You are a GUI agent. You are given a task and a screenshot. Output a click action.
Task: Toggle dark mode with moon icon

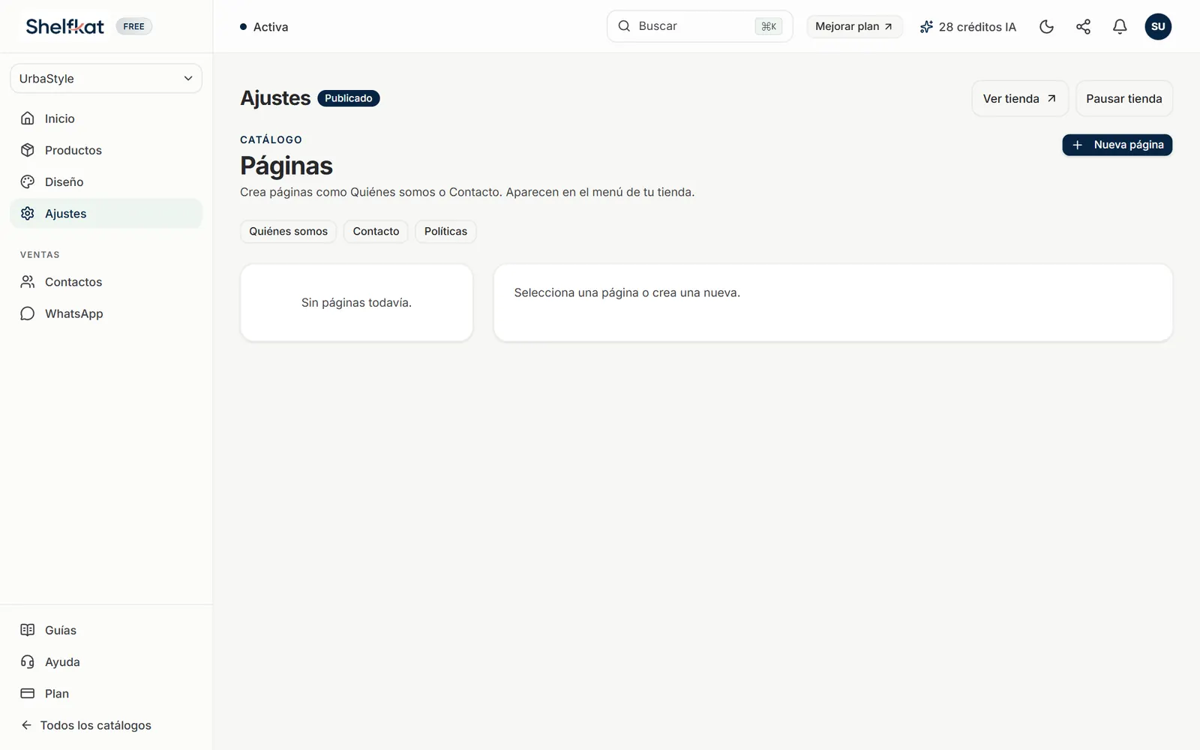tap(1046, 27)
